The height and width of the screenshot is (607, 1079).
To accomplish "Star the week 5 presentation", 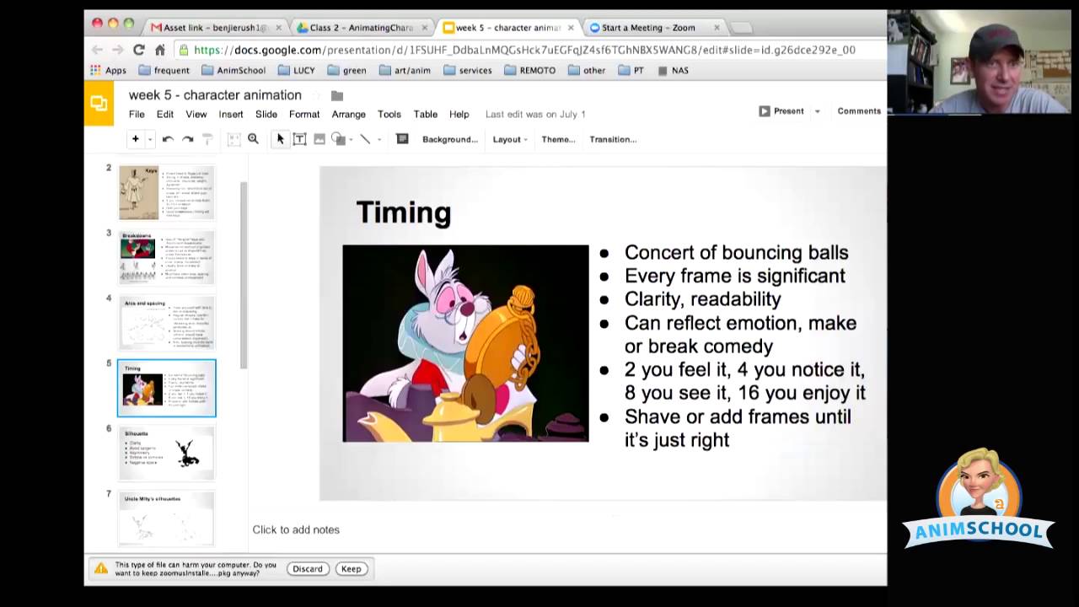I will [317, 95].
